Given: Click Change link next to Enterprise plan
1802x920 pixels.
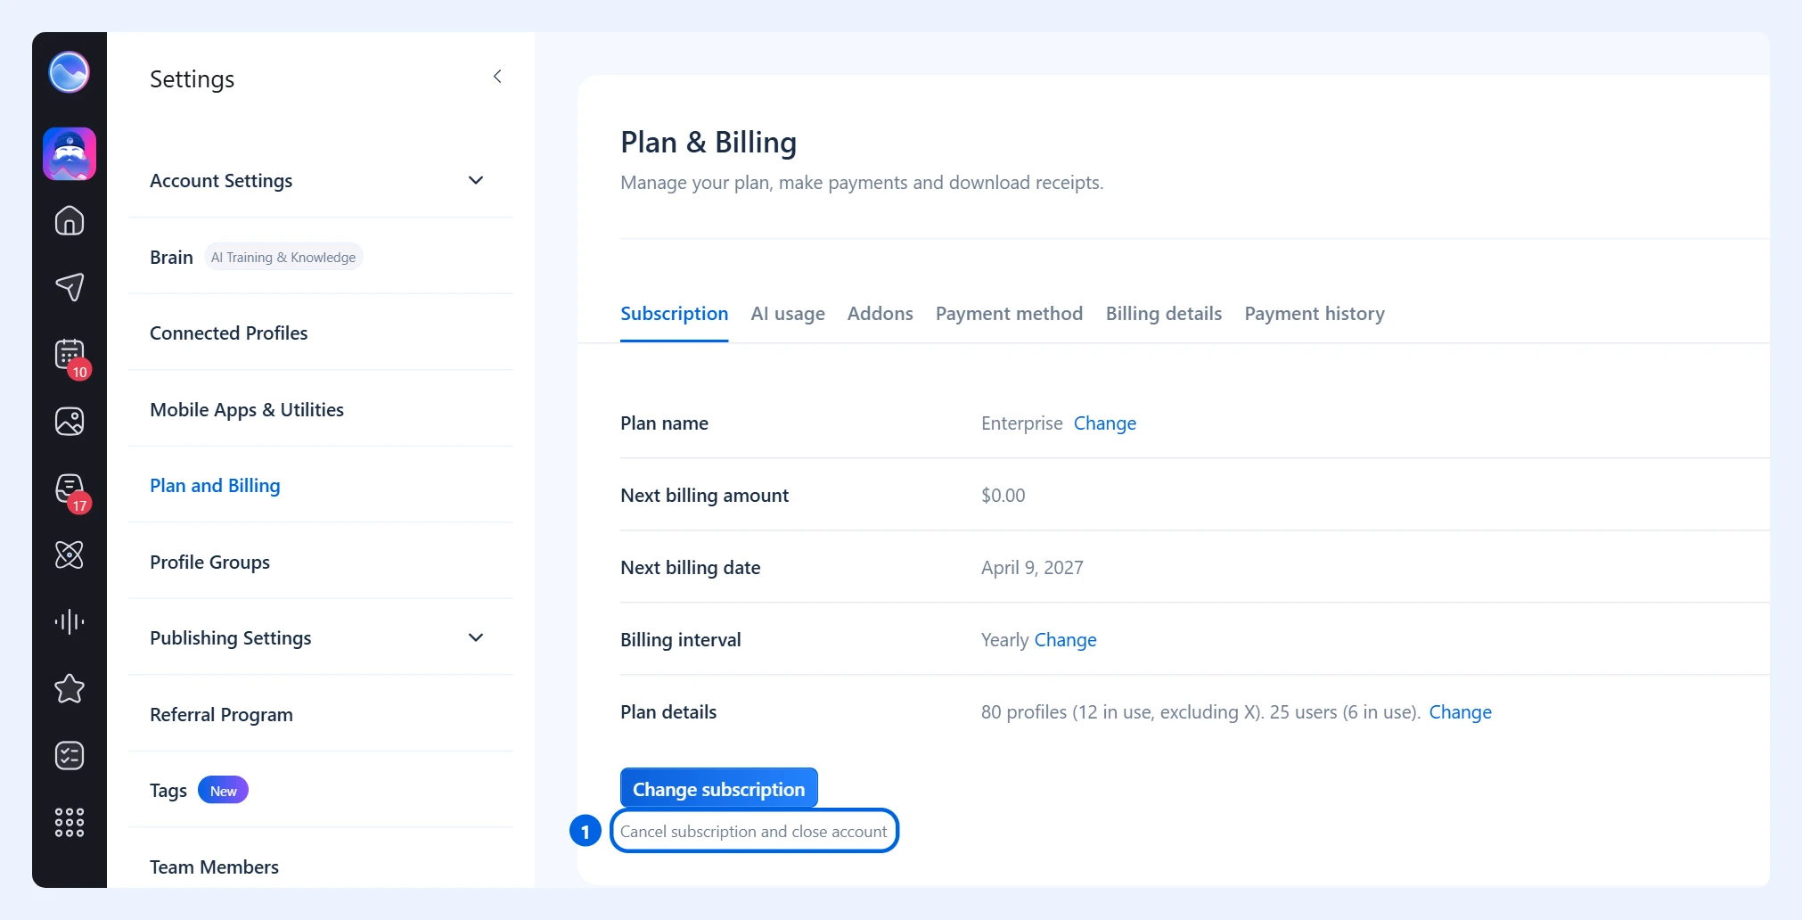Looking at the screenshot, I should [1104, 423].
